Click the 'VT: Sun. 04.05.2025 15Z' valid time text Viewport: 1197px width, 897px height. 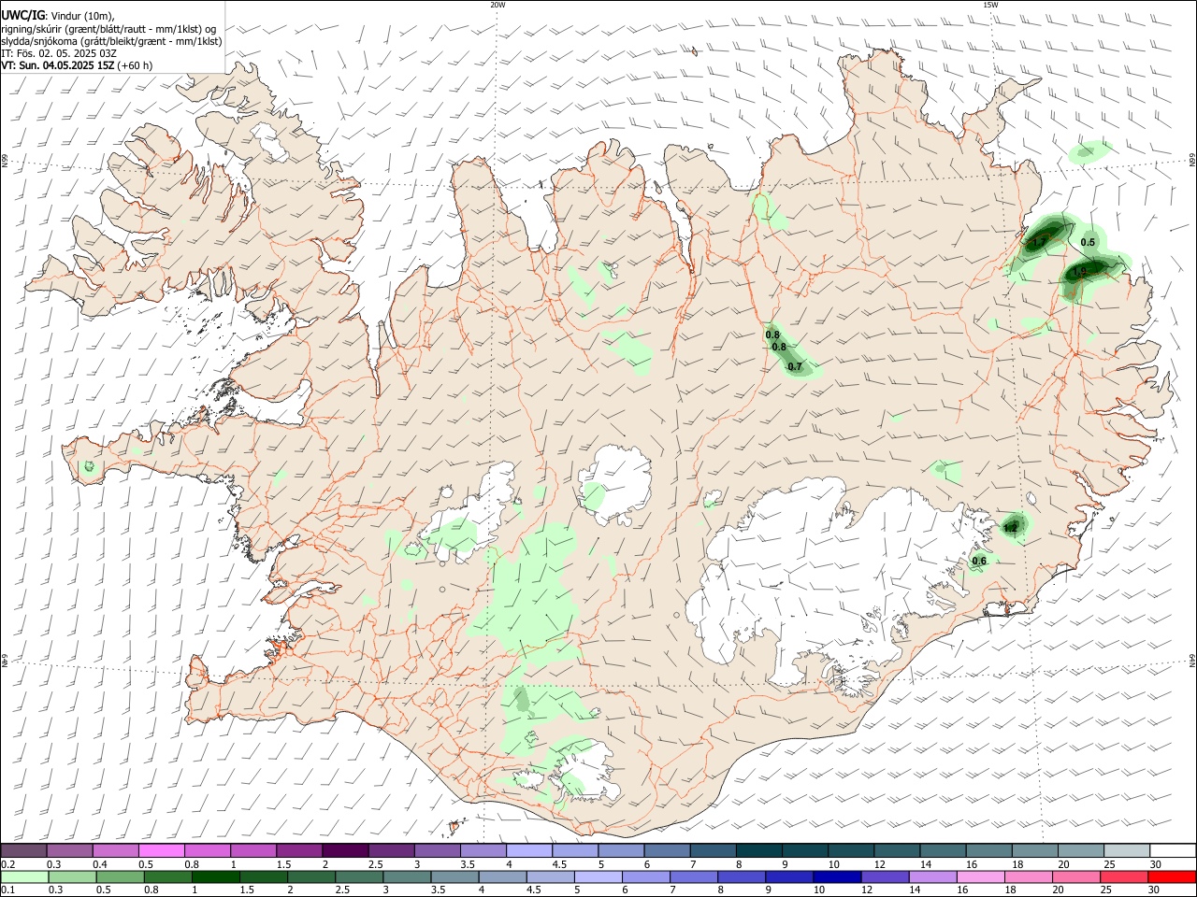[x=58, y=65]
